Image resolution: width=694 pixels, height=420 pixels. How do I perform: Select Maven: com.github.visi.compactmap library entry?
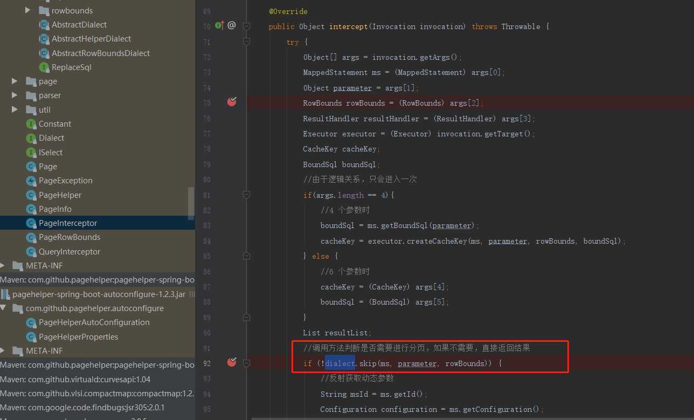pos(97,393)
